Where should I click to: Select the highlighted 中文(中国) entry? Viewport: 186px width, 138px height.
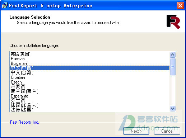pos(90,68)
